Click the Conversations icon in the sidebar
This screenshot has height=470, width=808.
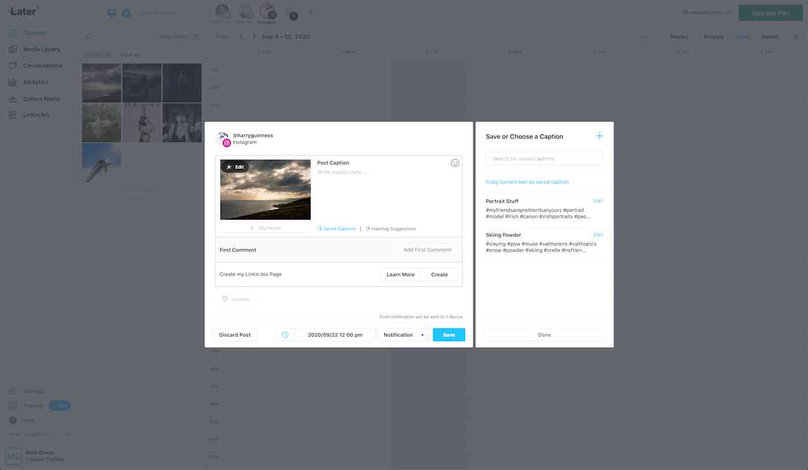[x=13, y=66]
